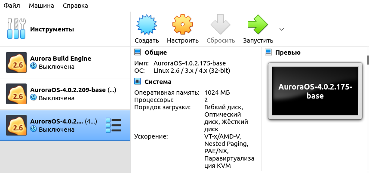369x173 pixels.
Task: Click the Превью section header
Action: click(x=288, y=53)
